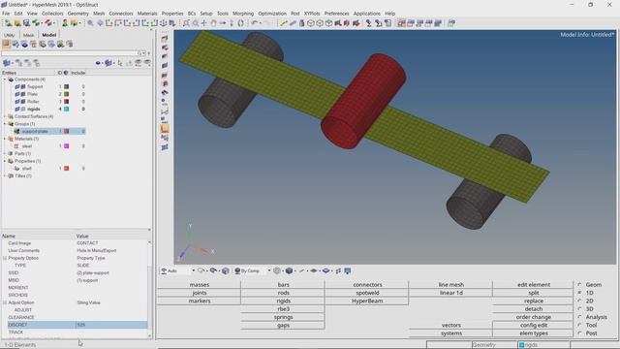Open the Mesh menu
This screenshot has height=349, width=620.
99,14
